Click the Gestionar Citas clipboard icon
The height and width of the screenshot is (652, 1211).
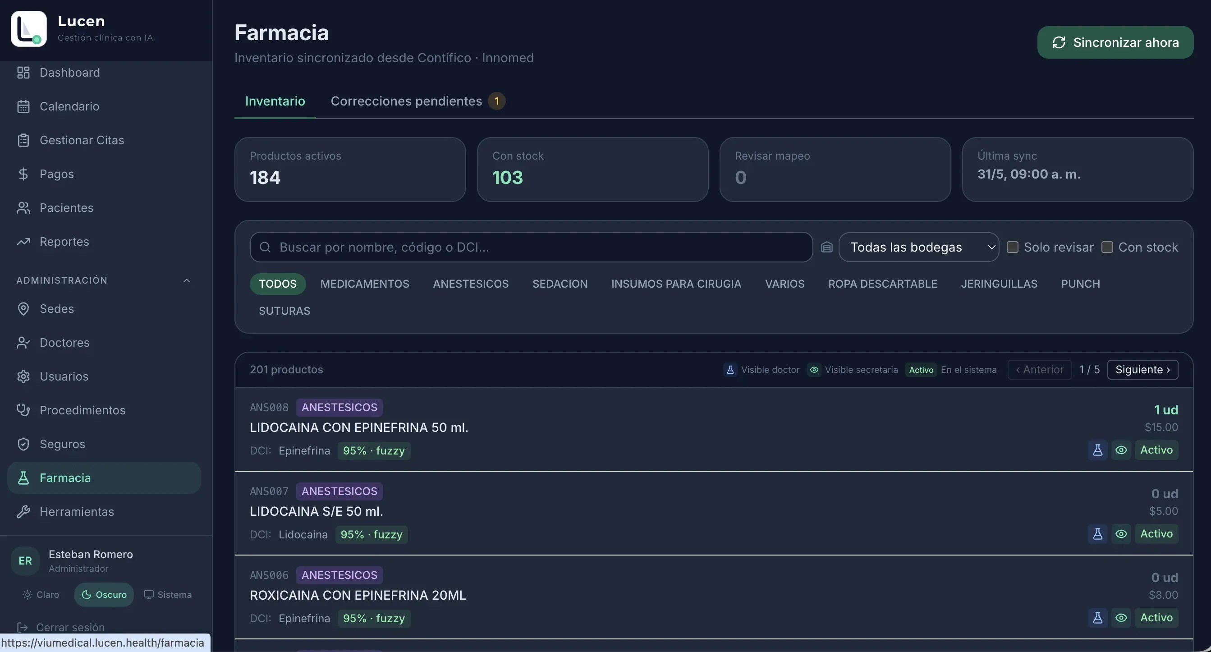23,140
